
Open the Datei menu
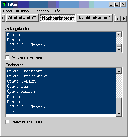tap(8, 11)
